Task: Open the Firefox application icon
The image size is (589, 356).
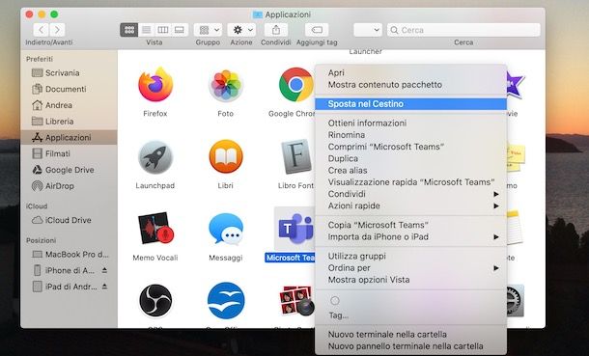Action: click(x=155, y=84)
